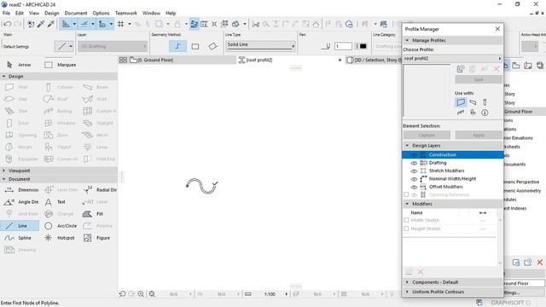Click the black pen color swatch
Screen dimensions: 546x307
(x=363, y=46)
